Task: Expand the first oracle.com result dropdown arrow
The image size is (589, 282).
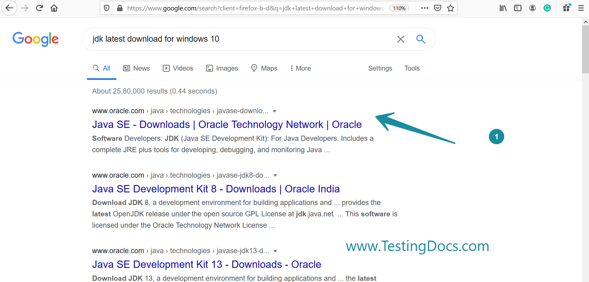Action: point(275,111)
